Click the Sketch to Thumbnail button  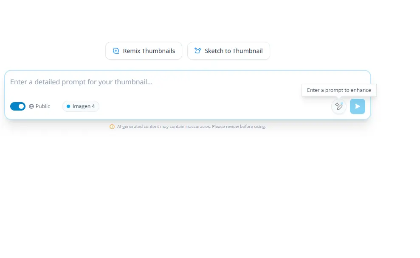tap(228, 50)
